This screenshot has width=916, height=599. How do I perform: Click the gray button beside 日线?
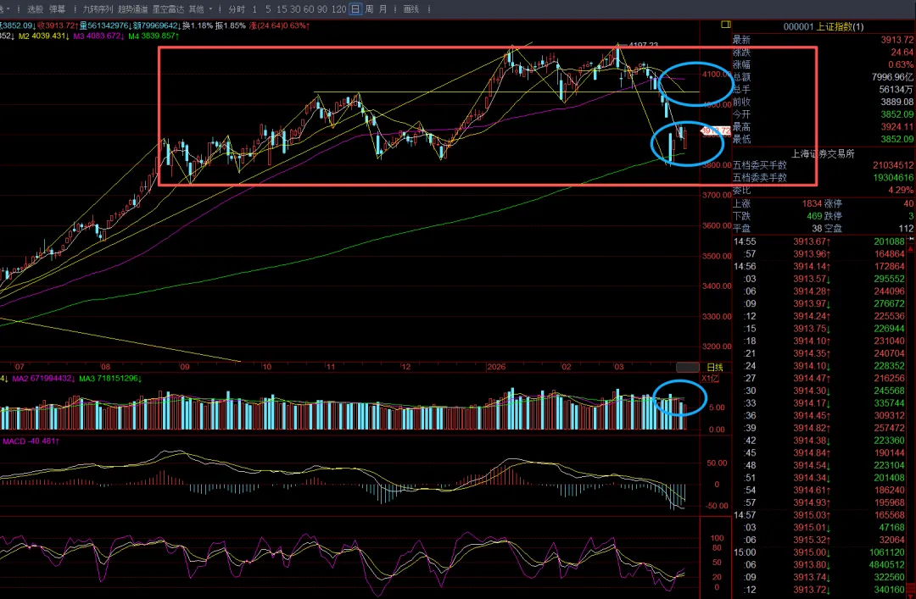click(688, 367)
